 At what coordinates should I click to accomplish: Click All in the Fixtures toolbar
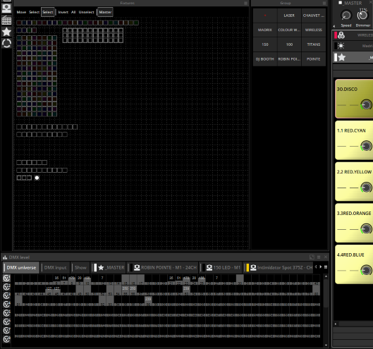[73, 12]
